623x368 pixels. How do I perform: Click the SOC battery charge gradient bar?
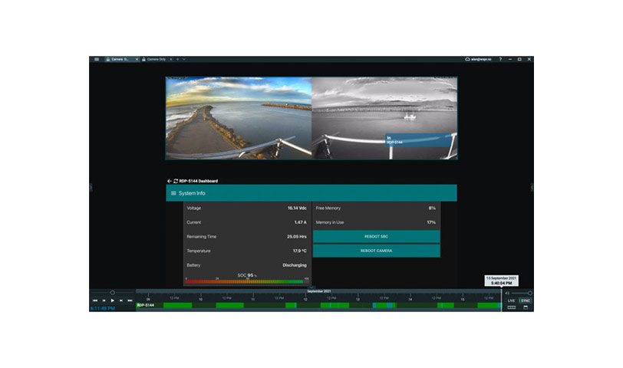(246, 281)
